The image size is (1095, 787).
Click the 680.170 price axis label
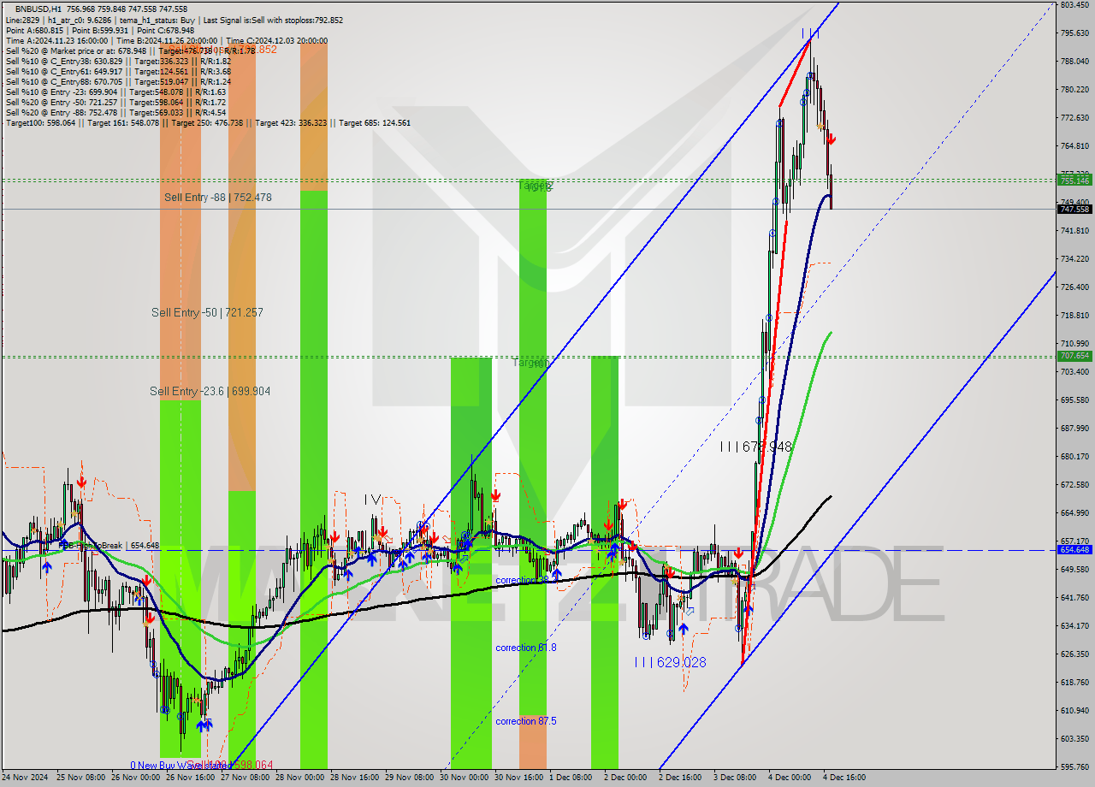1074,456
